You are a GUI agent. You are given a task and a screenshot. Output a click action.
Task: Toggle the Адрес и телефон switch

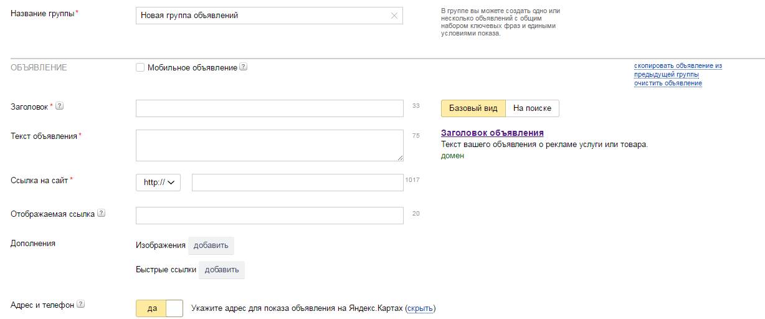(x=159, y=308)
